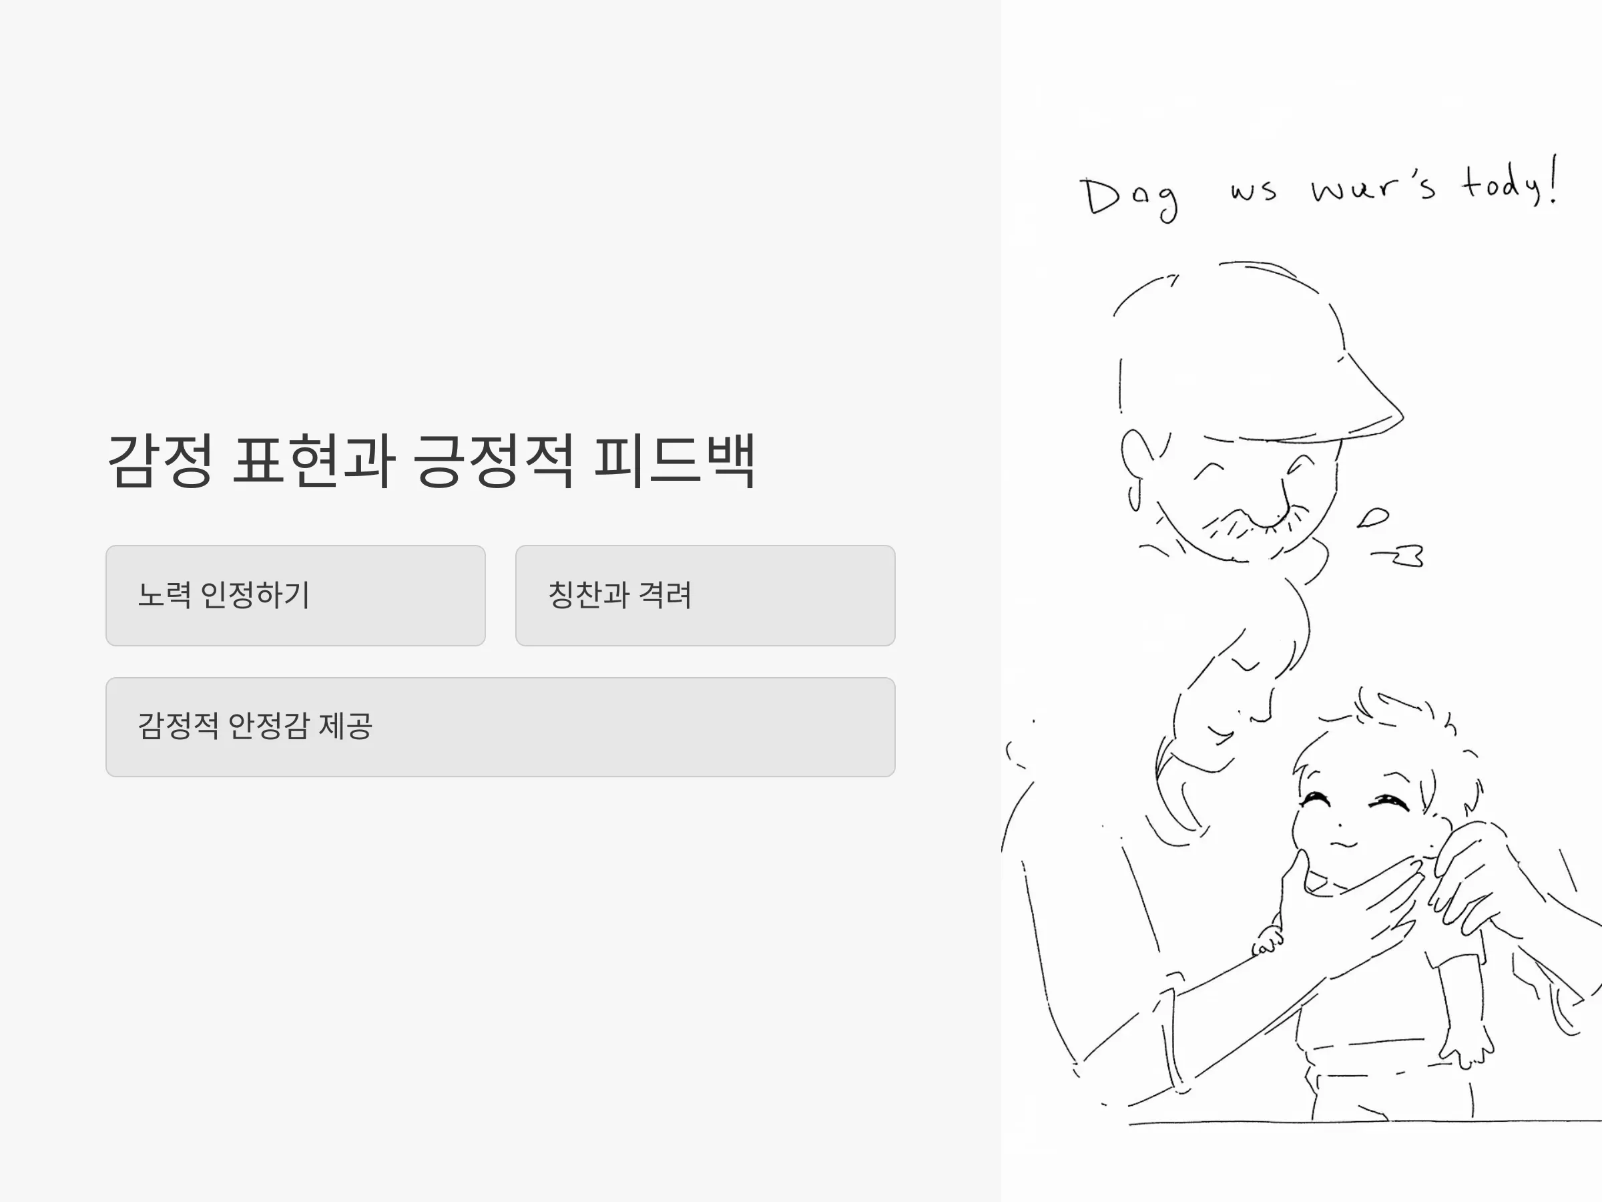The height and width of the screenshot is (1202, 1602).
Task: Select the 칭찬과 격려 box
Action: (x=706, y=596)
